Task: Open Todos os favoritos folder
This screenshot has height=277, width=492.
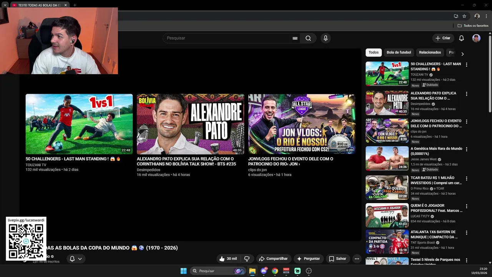Action: (473, 26)
